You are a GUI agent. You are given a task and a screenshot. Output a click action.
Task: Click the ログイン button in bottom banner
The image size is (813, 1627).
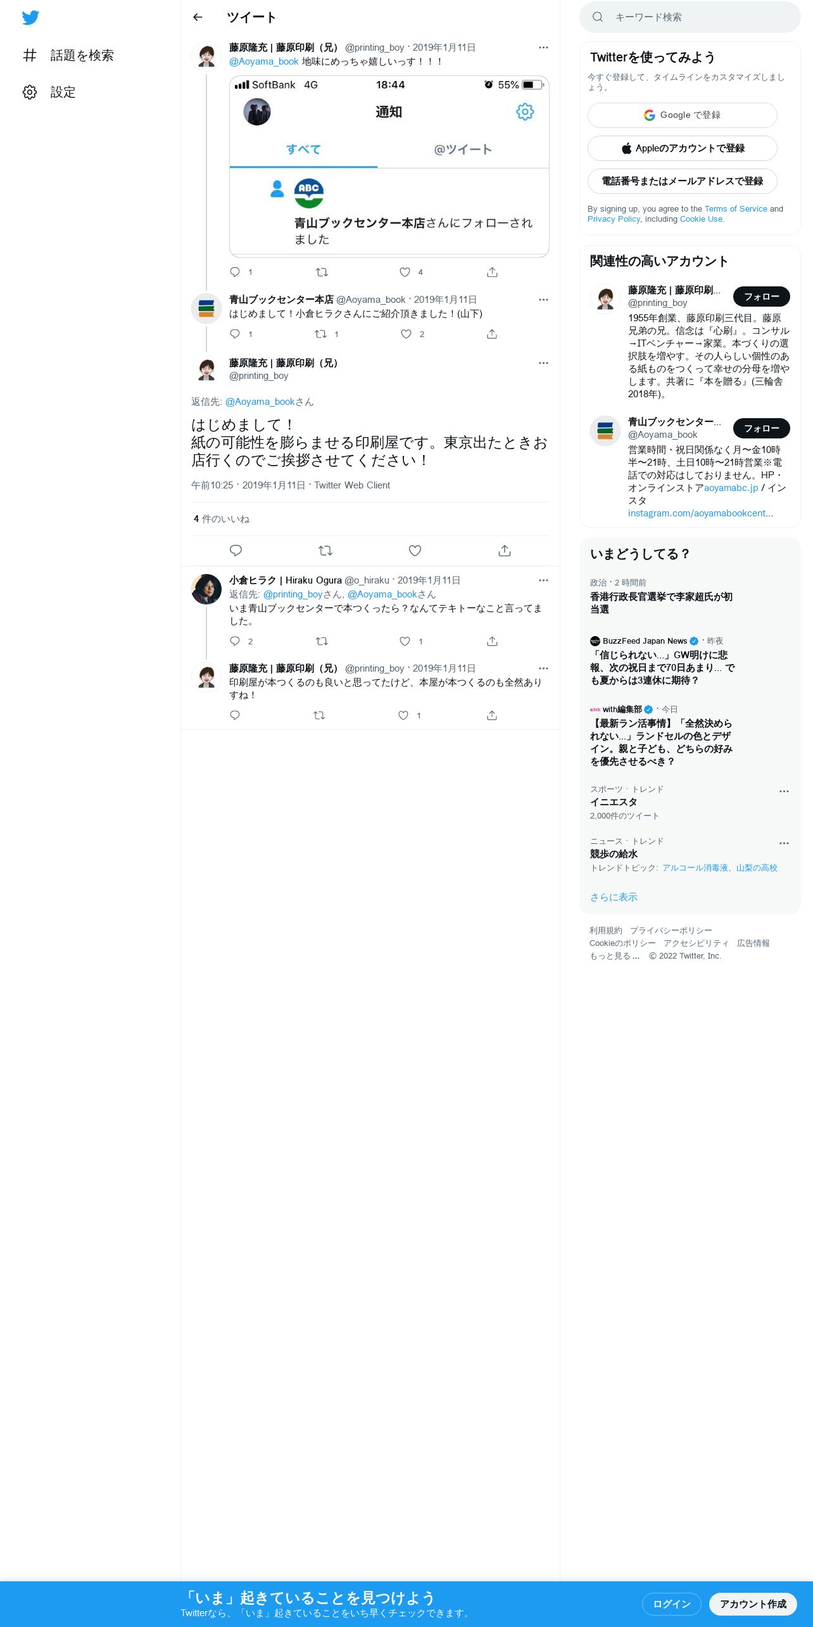[671, 1604]
